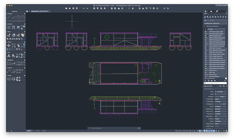Viewport: 234px width, 140px height.
Task: Click the hatch tool in Schraffur panel
Action: pyautogui.click(x=9, y=27)
